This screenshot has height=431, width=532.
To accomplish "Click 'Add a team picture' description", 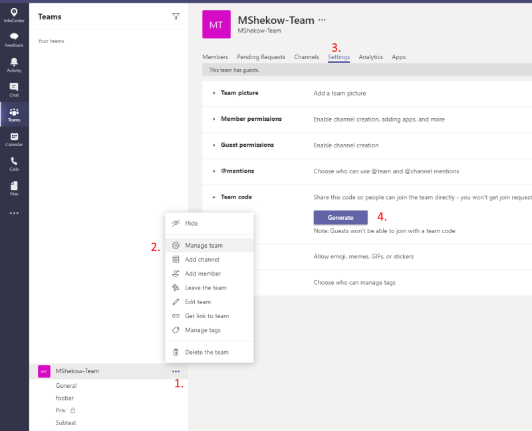I will pyautogui.click(x=340, y=93).
